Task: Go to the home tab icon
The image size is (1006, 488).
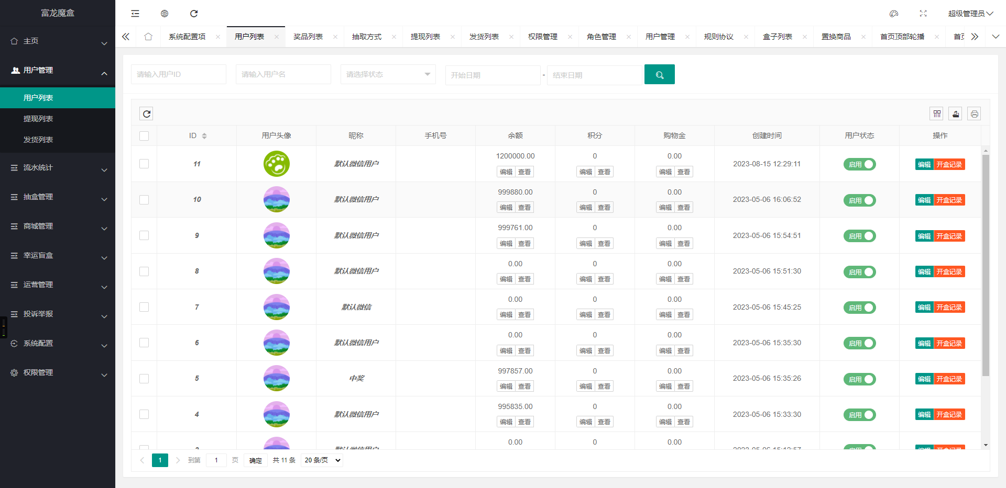Action: tap(148, 37)
